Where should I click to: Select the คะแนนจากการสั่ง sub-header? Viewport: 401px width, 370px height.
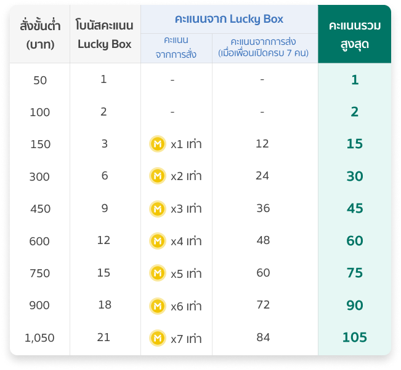click(x=176, y=49)
